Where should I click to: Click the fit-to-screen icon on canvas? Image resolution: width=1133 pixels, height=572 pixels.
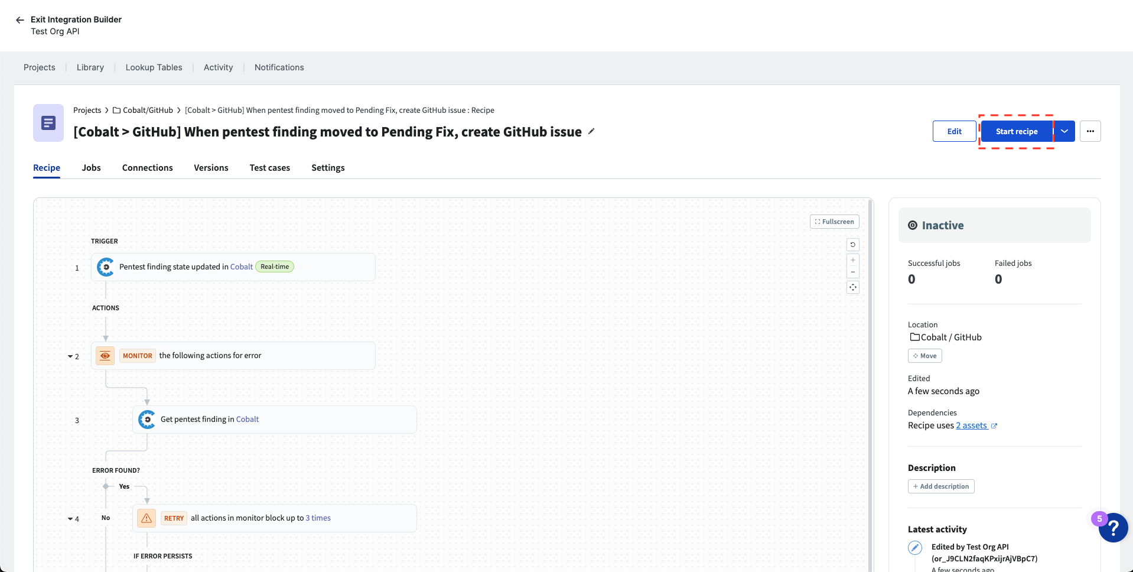point(853,288)
